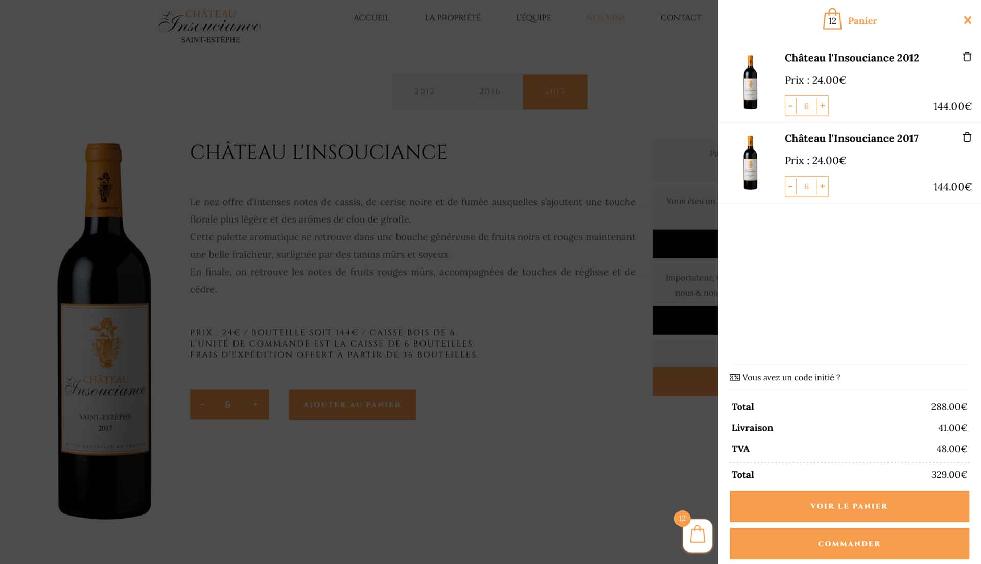Click the ticket icon next to code initié
981x564 pixels.
pyautogui.click(x=735, y=377)
